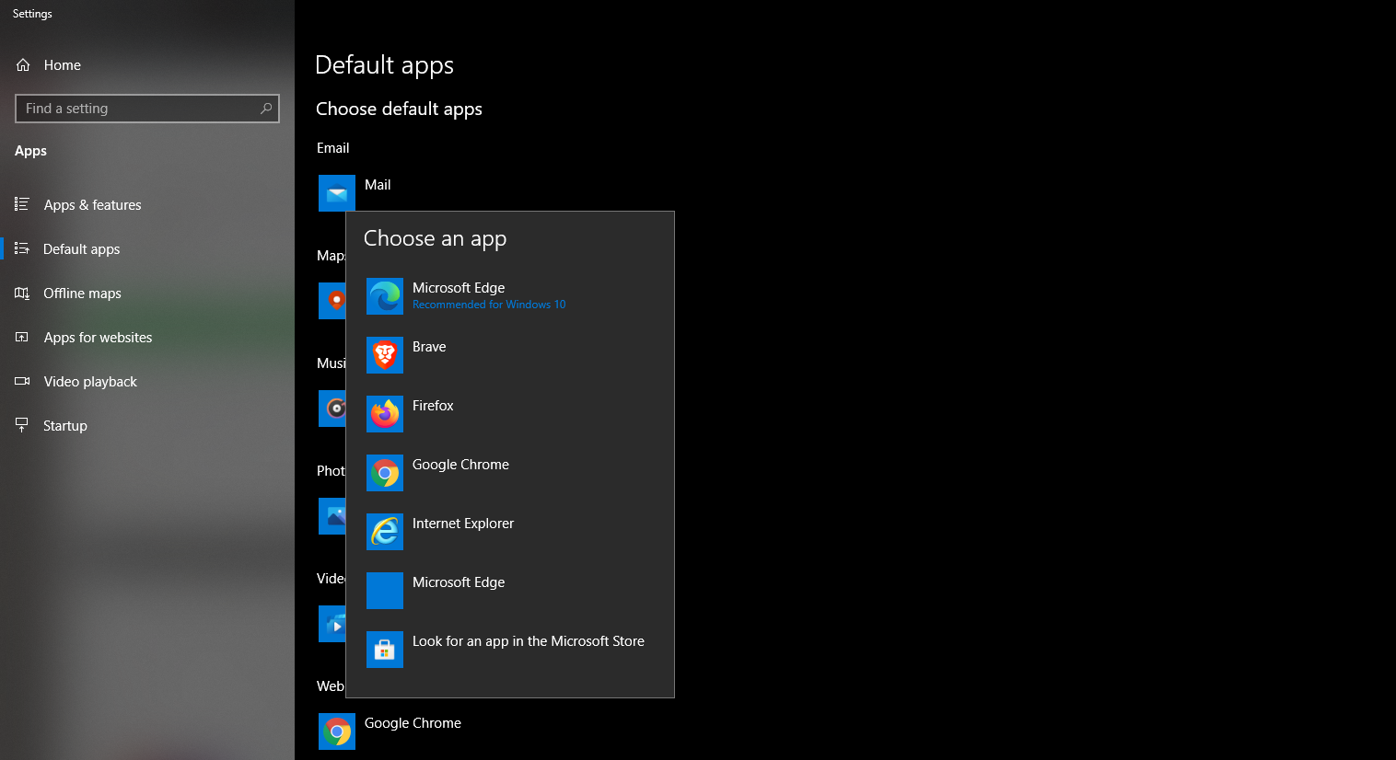Click the Microsoft Store bag icon
Screen dimensions: 1396x760
384,650
